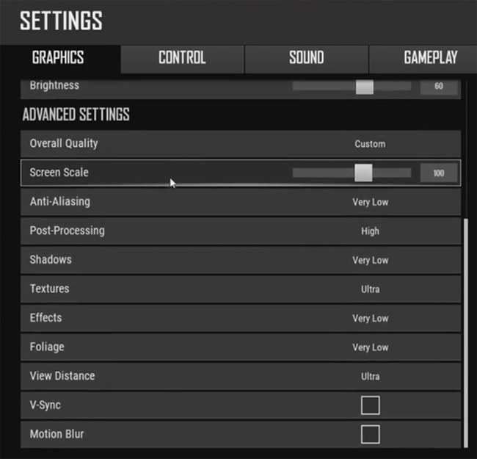Screen dimensions: 477x459
Task: Click the Screen Scale value field showing 100
Action: coord(439,173)
